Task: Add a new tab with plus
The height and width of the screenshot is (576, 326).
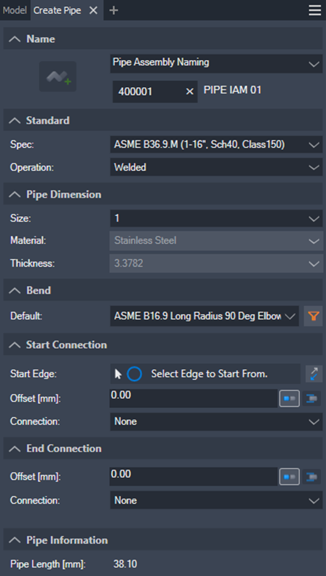Action: point(114,10)
